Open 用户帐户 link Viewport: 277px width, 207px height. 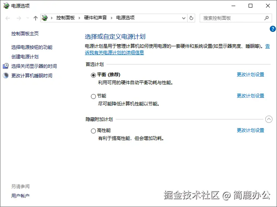20,196
